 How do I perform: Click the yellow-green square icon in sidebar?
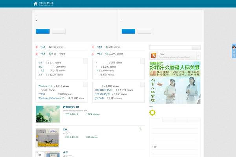tap(152, 113)
